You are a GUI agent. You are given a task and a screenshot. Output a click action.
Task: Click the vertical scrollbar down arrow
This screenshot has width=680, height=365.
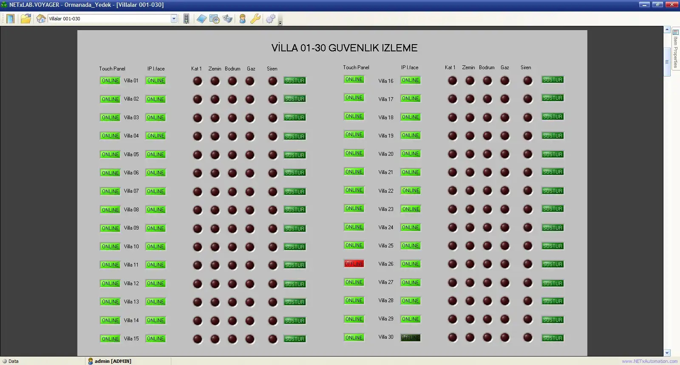click(x=667, y=353)
